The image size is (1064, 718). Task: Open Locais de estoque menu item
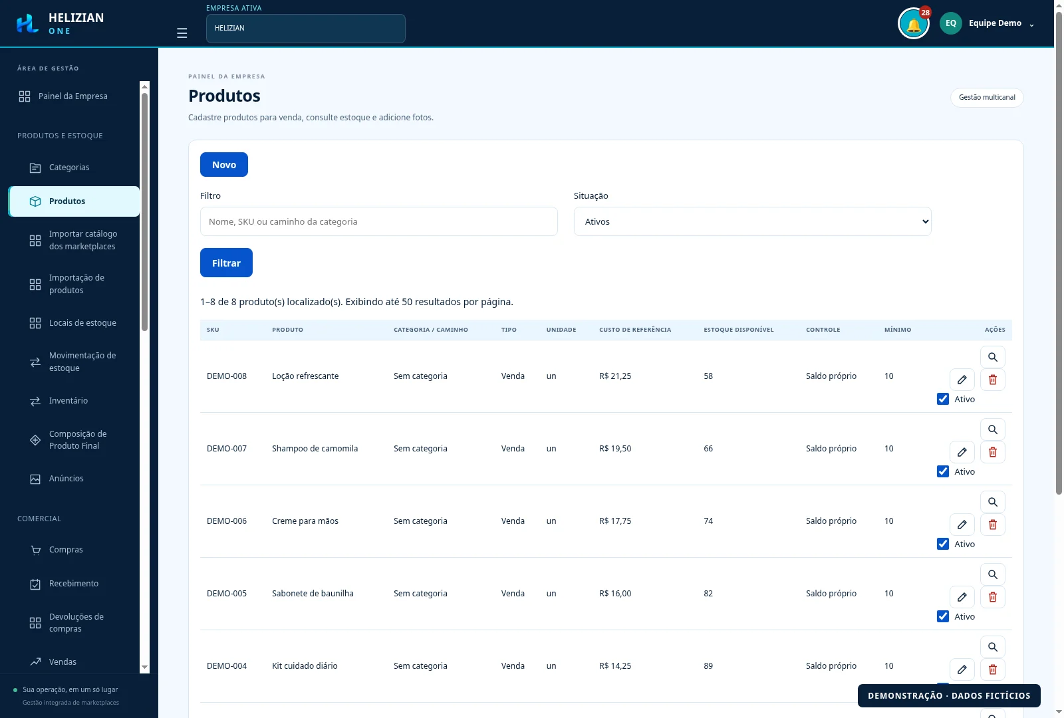pyautogui.click(x=74, y=323)
